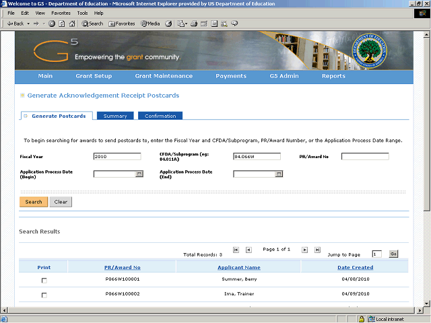Image resolution: width=431 pixels, height=323 pixels.
Task: Open the G5 Admin navigation item
Action: (x=284, y=76)
